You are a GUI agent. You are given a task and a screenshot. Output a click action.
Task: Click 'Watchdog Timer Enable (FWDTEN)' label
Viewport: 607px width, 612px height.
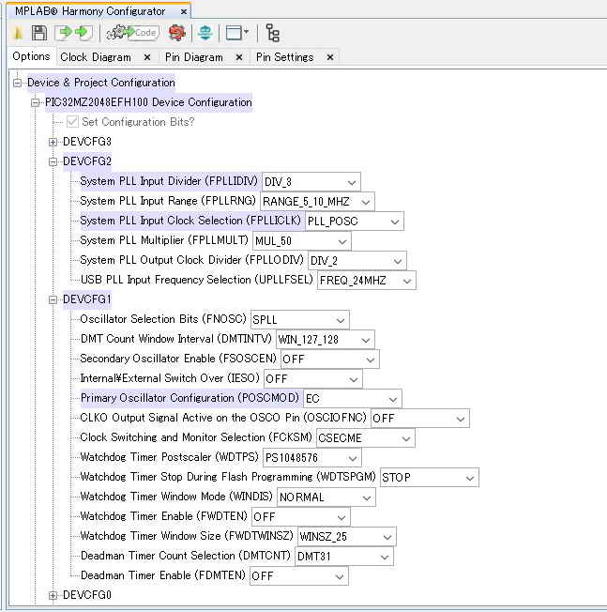164,516
